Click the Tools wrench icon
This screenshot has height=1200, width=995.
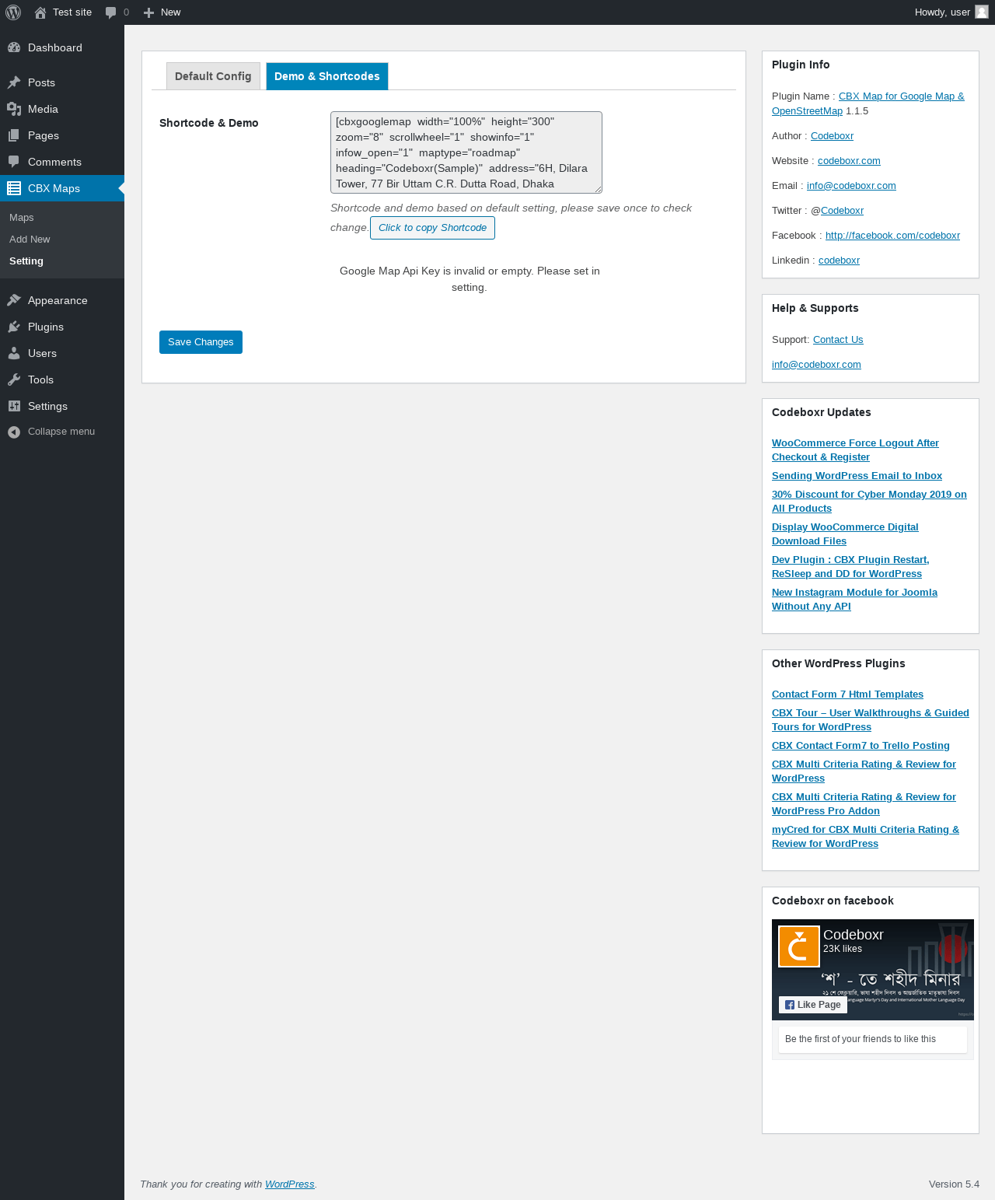coord(14,380)
